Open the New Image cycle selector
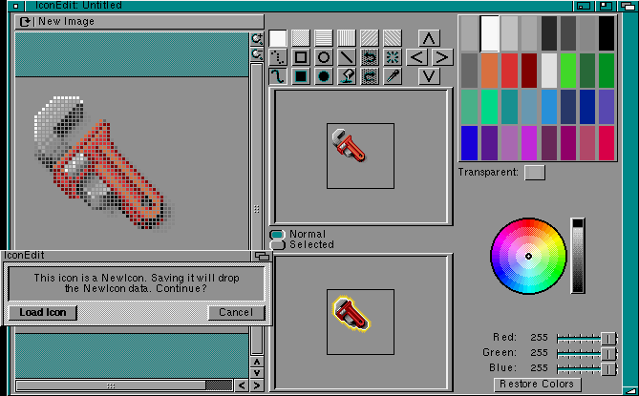 point(27,21)
